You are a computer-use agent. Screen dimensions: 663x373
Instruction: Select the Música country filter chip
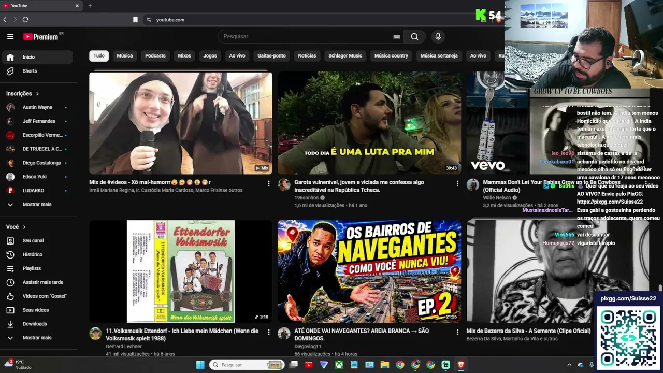pos(391,56)
